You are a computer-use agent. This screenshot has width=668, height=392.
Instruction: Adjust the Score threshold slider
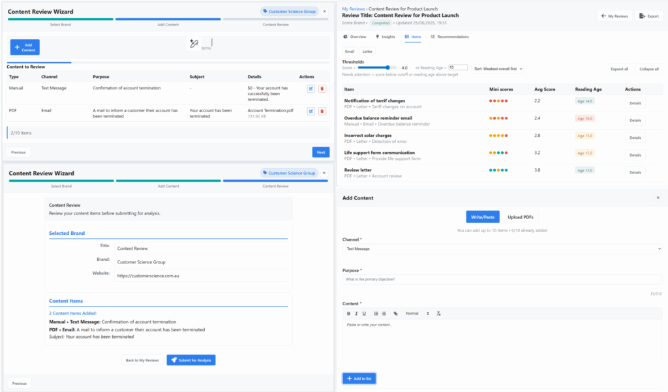coord(388,67)
